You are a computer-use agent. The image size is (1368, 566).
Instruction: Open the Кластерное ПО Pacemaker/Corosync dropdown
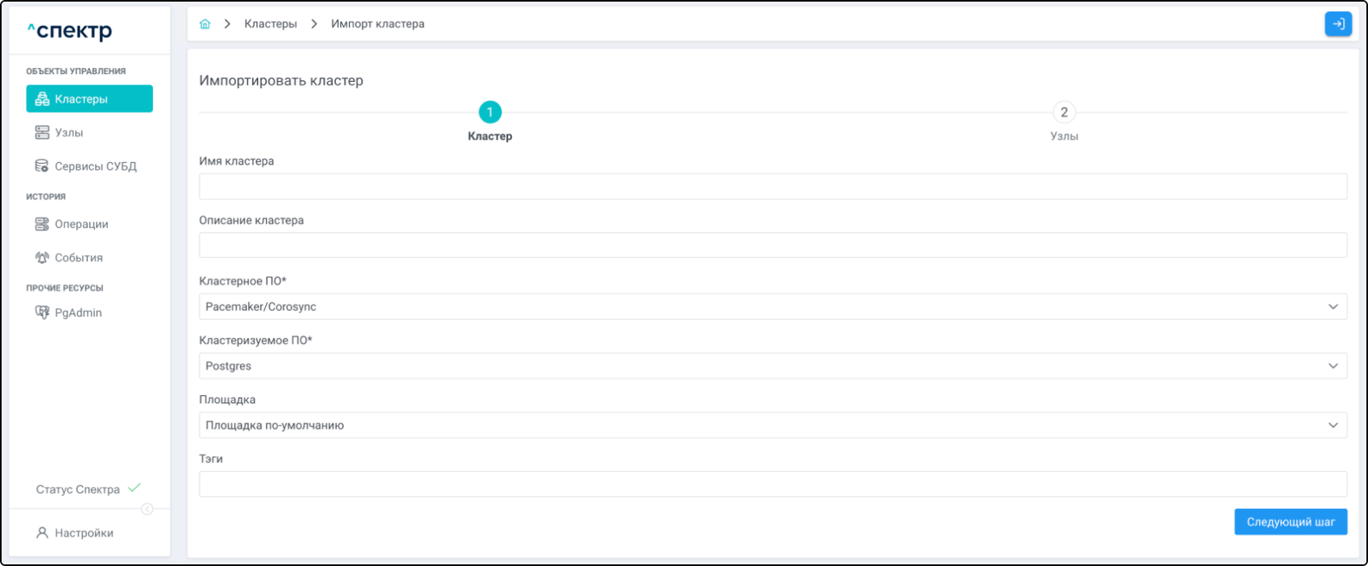773,306
